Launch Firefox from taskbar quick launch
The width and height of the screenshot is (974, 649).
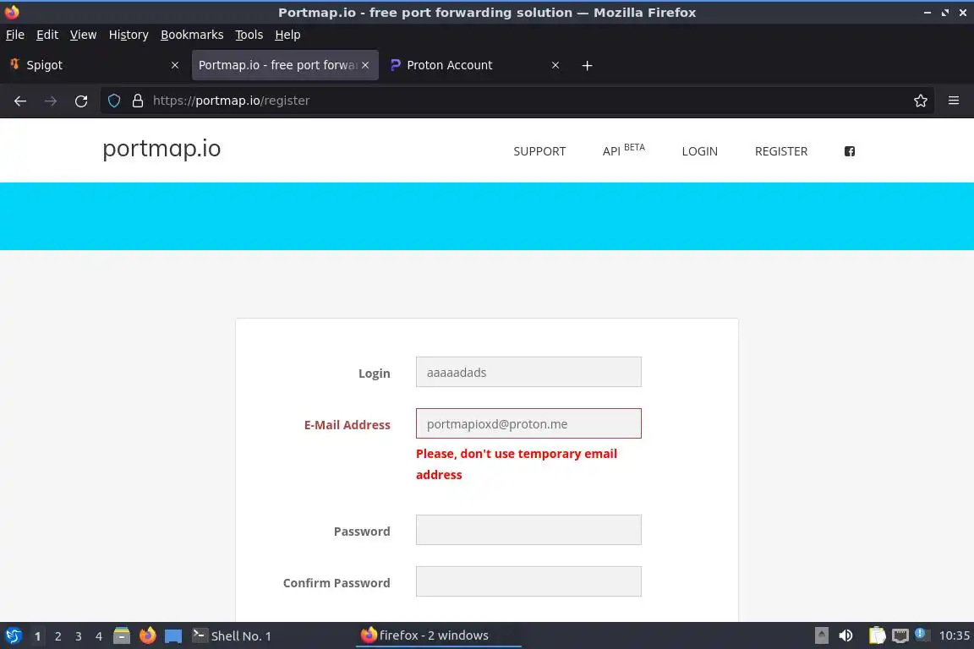tap(148, 636)
